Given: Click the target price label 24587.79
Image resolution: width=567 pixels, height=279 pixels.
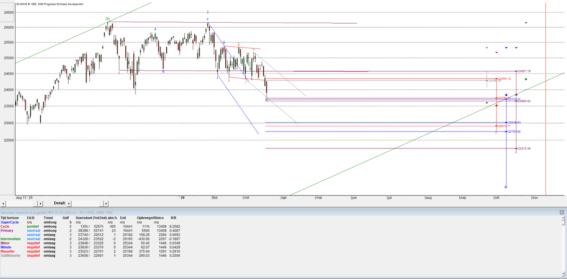Looking at the screenshot, I should 524,71.
